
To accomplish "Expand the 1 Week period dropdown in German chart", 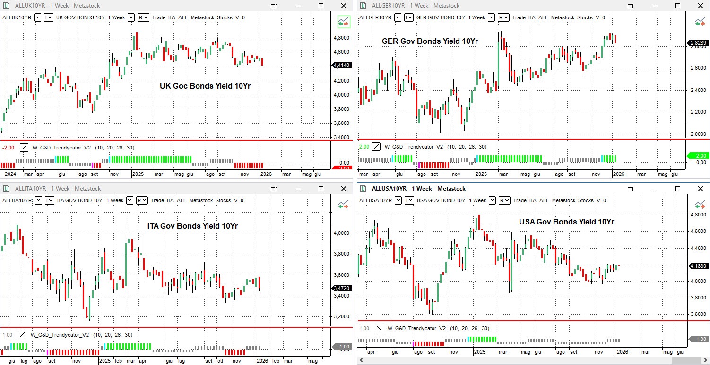I will tap(491, 17).
